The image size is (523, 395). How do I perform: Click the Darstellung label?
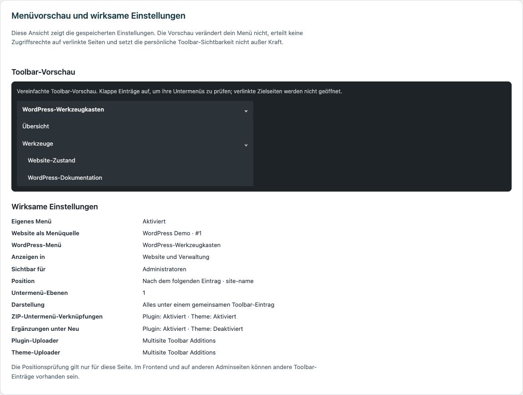tap(28, 305)
